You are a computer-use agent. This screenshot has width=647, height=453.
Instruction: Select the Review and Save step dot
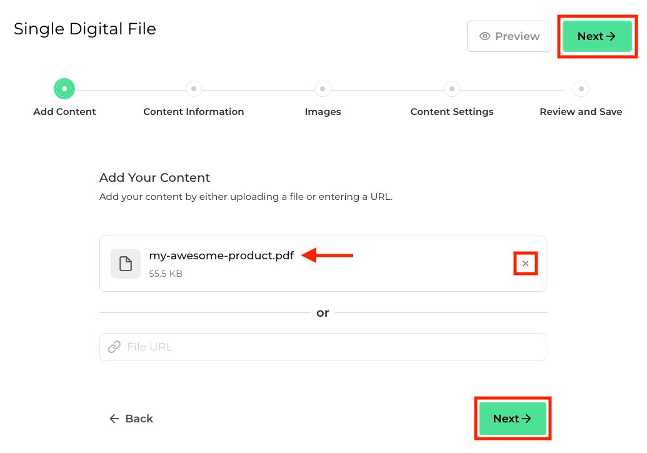coord(581,89)
